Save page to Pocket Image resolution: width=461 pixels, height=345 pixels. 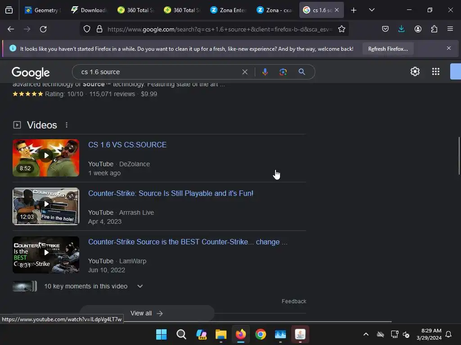point(385,29)
